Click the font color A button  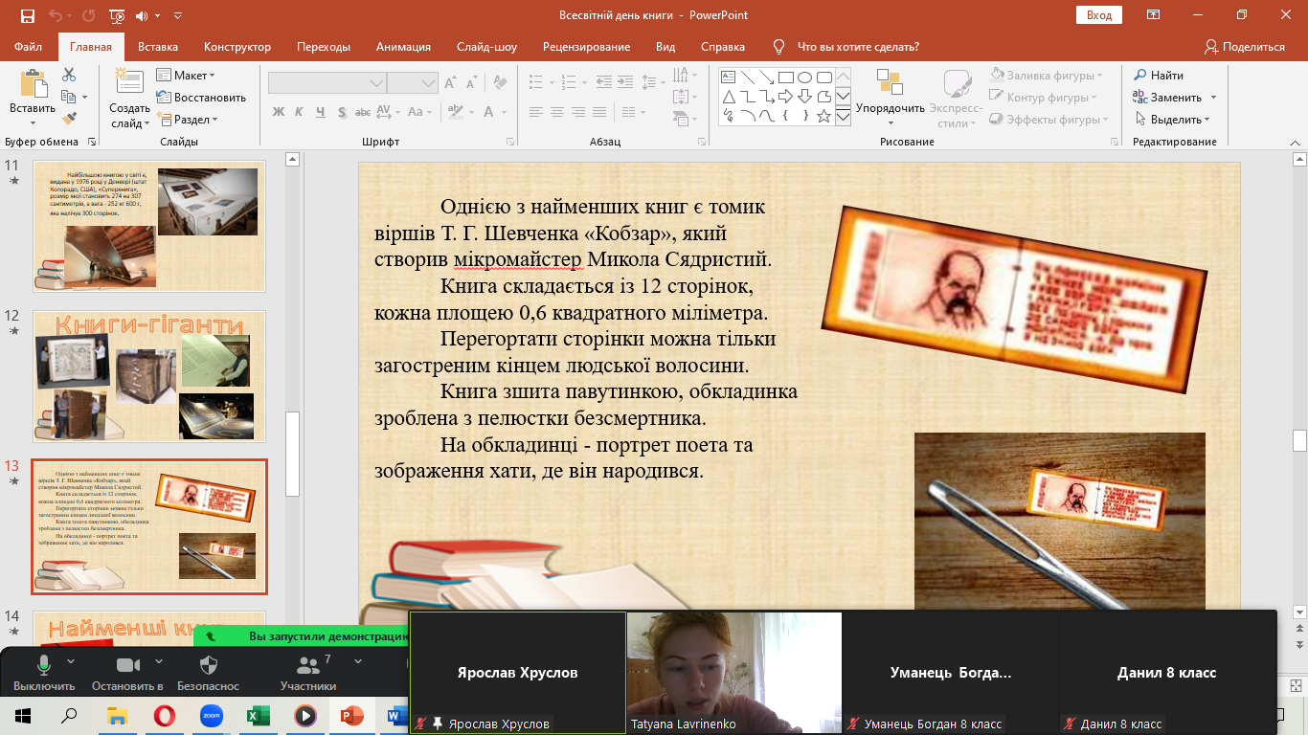[486, 112]
